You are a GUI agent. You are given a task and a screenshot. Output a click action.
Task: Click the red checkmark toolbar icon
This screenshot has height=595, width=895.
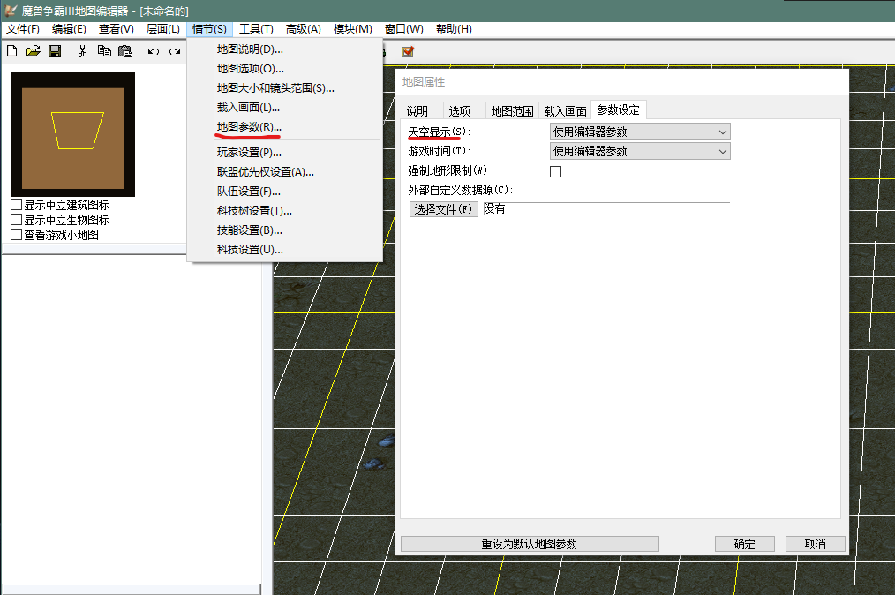click(408, 52)
